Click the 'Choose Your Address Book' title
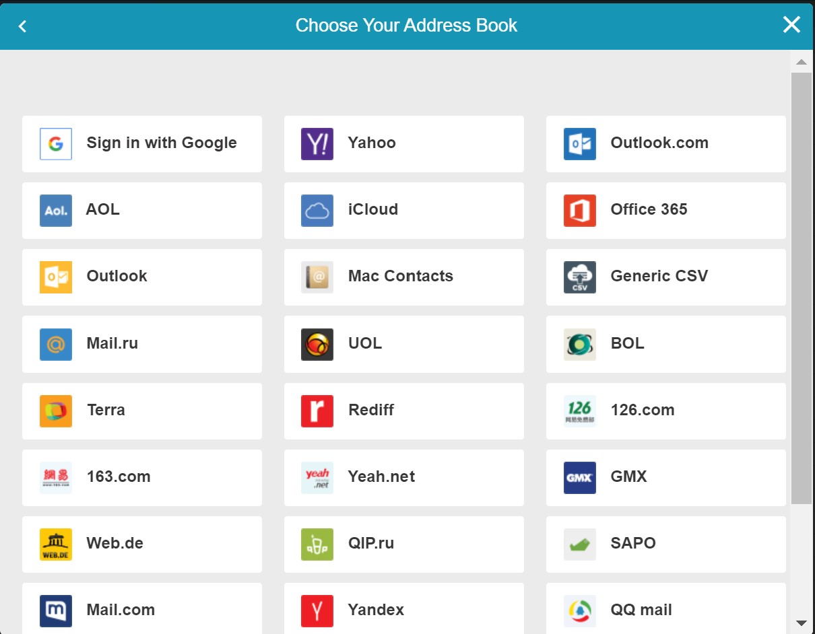 (406, 26)
